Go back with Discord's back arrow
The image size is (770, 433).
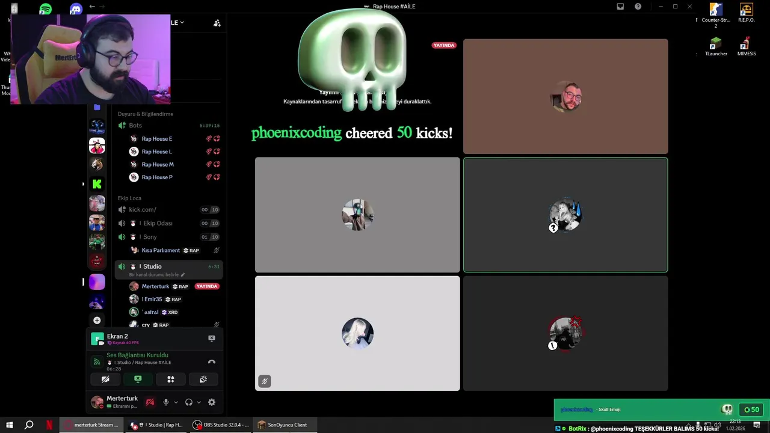(92, 7)
